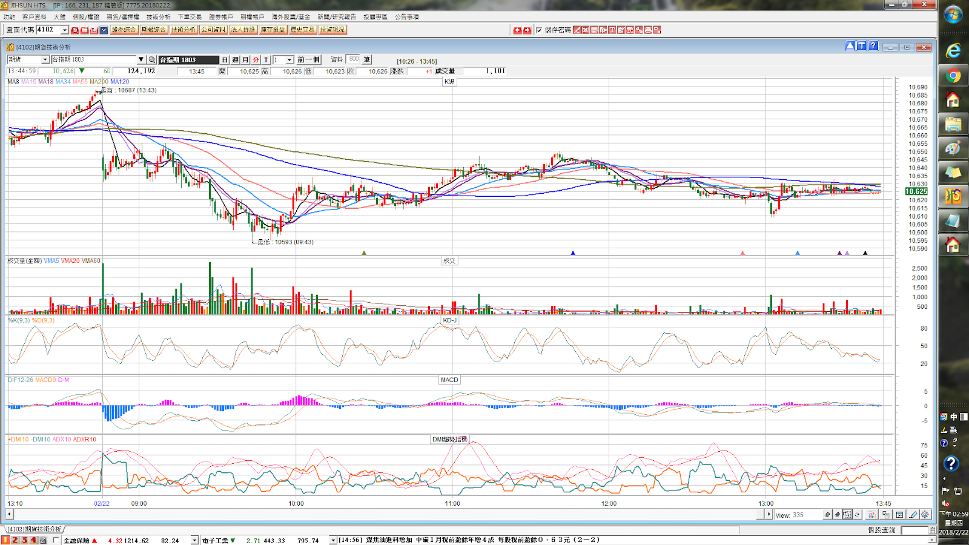Open the 技術分析 menu

(159, 17)
